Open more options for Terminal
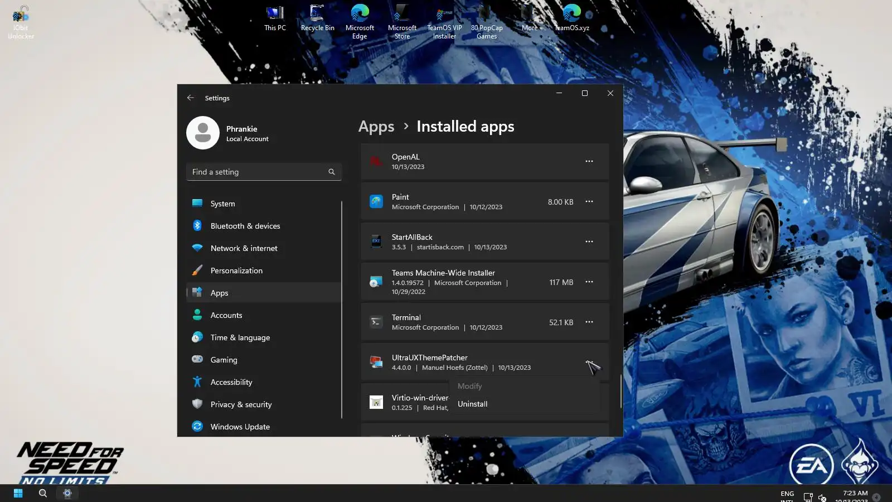Screen dimensions: 892x502 click(x=589, y=322)
